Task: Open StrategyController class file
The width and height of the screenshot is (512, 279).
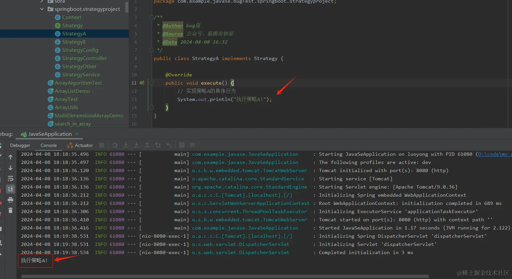Action: [84, 58]
